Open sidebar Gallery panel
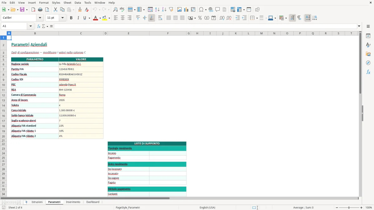The width and height of the screenshot is (374, 210). tap(368, 54)
